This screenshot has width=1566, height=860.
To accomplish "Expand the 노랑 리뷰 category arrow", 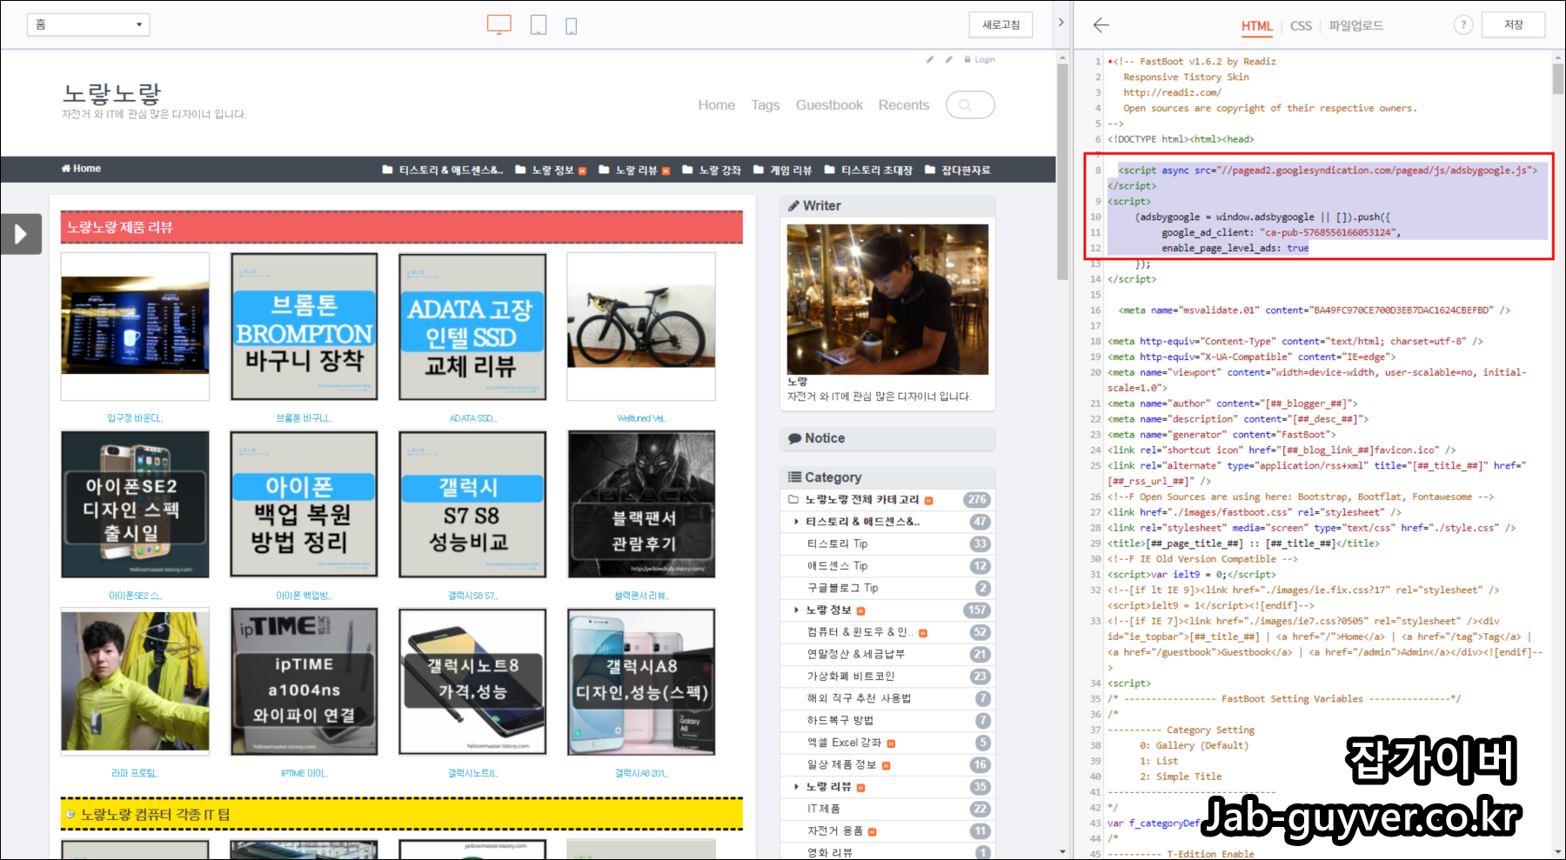I will click(x=796, y=787).
